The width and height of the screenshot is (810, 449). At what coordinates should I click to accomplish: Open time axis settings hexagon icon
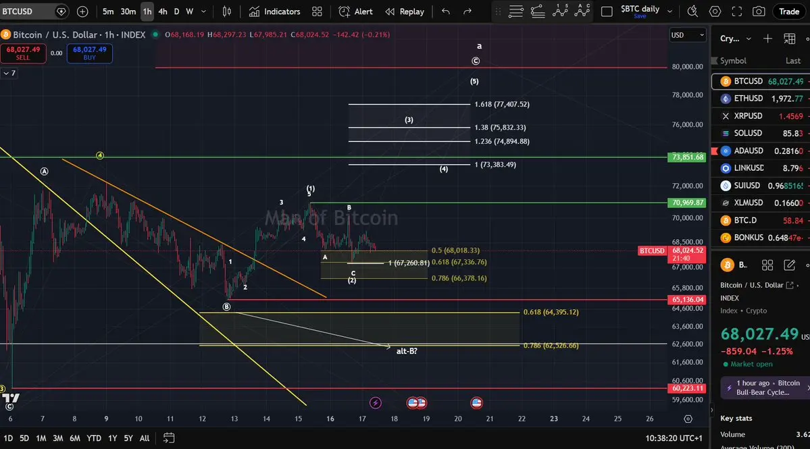click(x=688, y=419)
